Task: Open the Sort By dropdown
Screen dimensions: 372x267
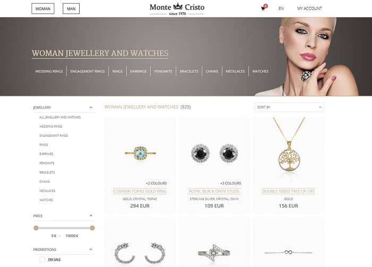Action: tap(289, 107)
